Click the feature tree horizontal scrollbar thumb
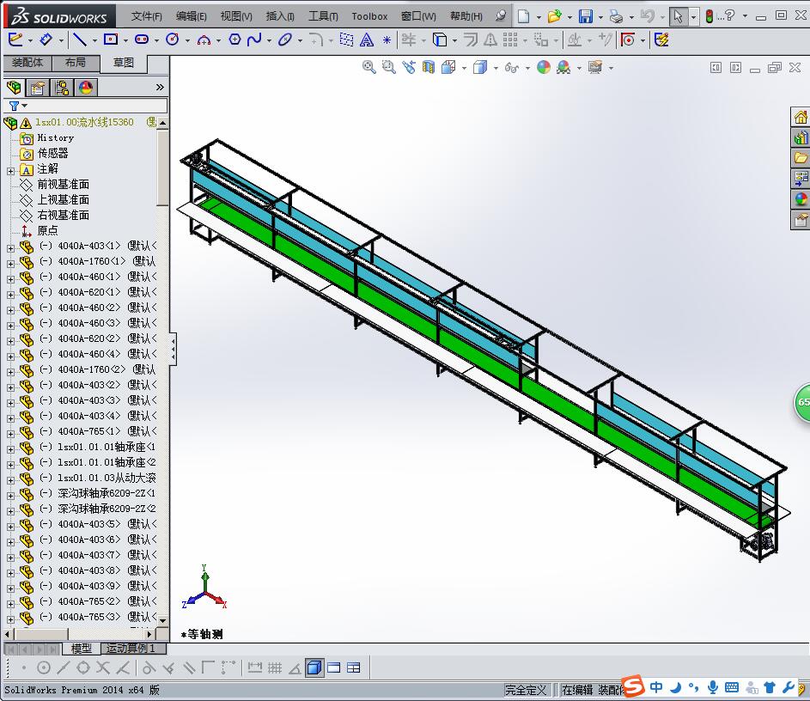The width and height of the screenshot is (810, 701). coord(41,634)
